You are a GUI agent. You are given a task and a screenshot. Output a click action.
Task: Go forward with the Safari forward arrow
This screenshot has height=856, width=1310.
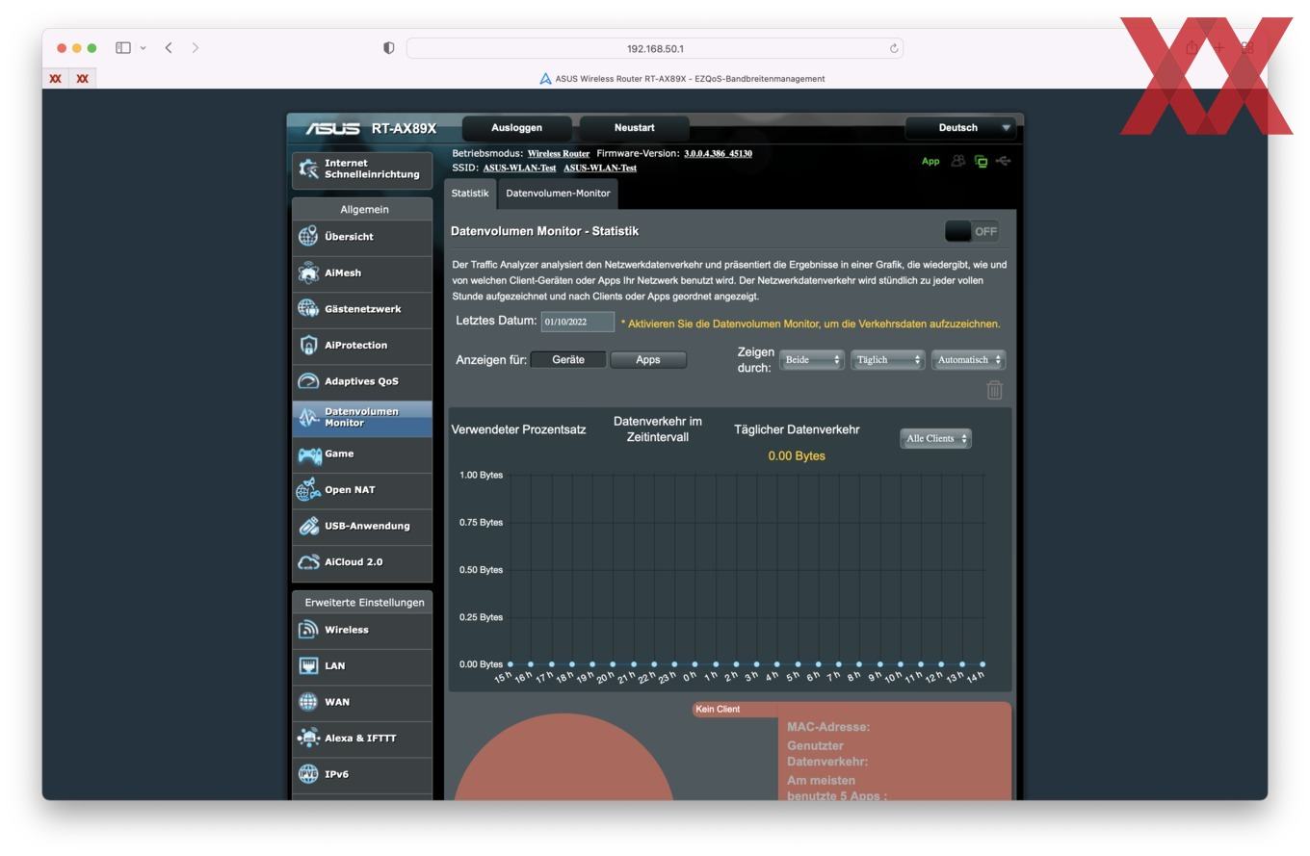[196, 47]
